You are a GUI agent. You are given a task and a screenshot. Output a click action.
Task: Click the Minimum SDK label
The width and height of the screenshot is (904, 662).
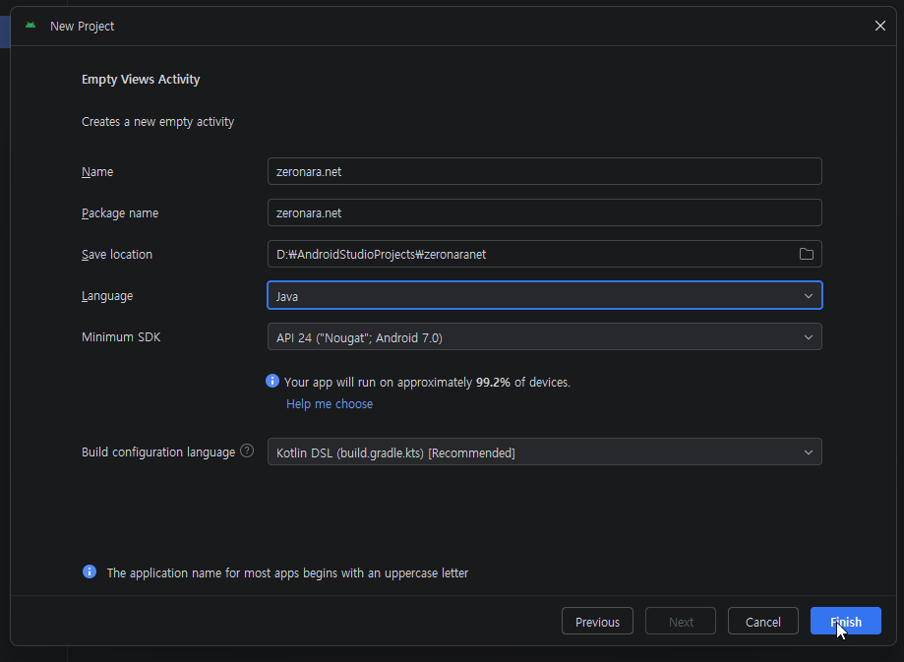[121, 336]
